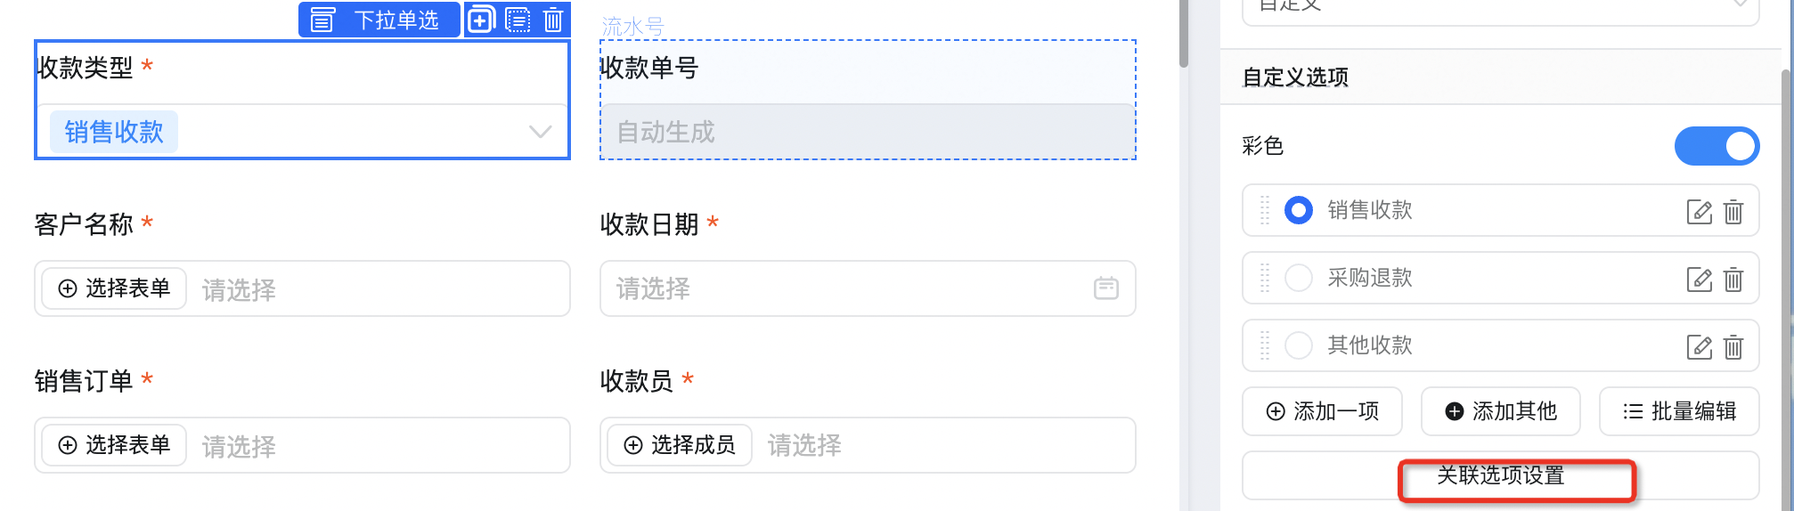
Task: Open 关联选项设置 button
Action: point(1500,476)
